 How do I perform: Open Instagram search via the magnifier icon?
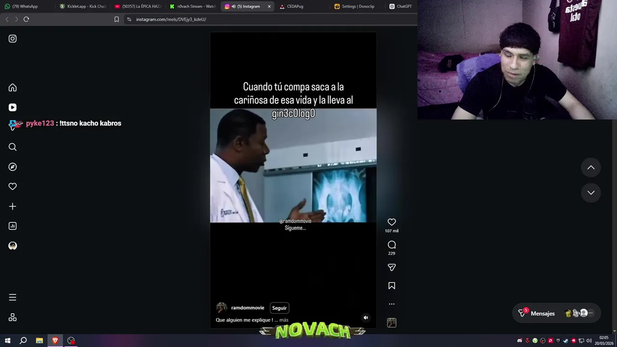click(x=13, y=147)
